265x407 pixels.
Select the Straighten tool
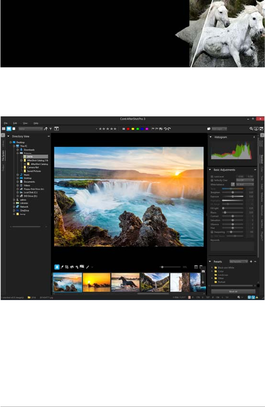[72, 267]
